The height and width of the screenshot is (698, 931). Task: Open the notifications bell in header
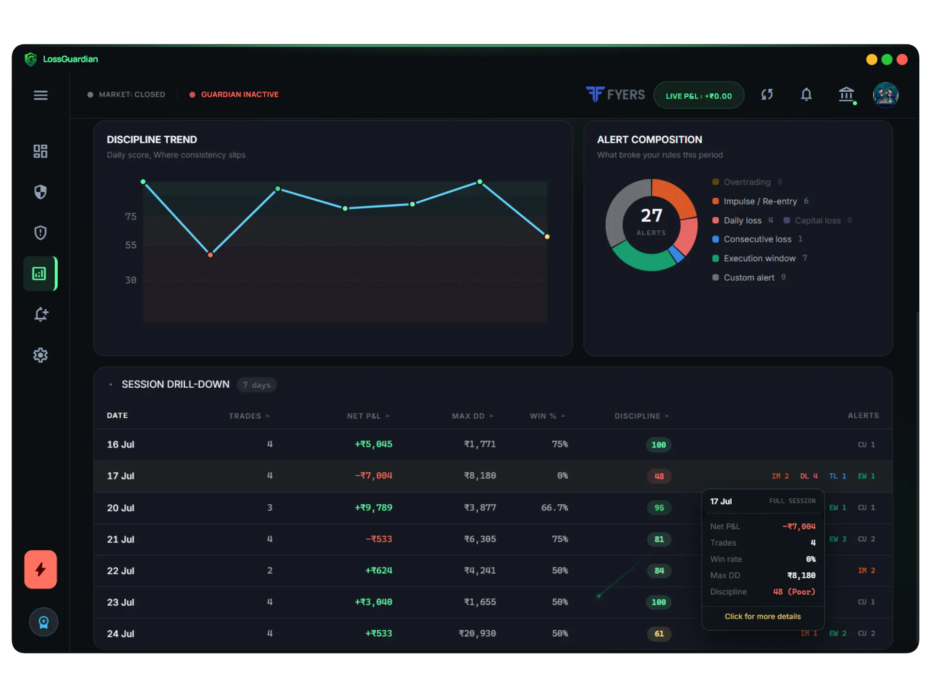[x=806, y=95]
